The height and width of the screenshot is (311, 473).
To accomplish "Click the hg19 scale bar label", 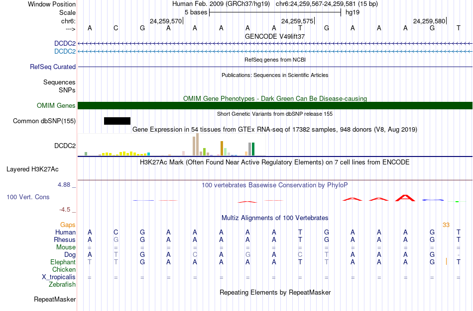I will [353, 12].
